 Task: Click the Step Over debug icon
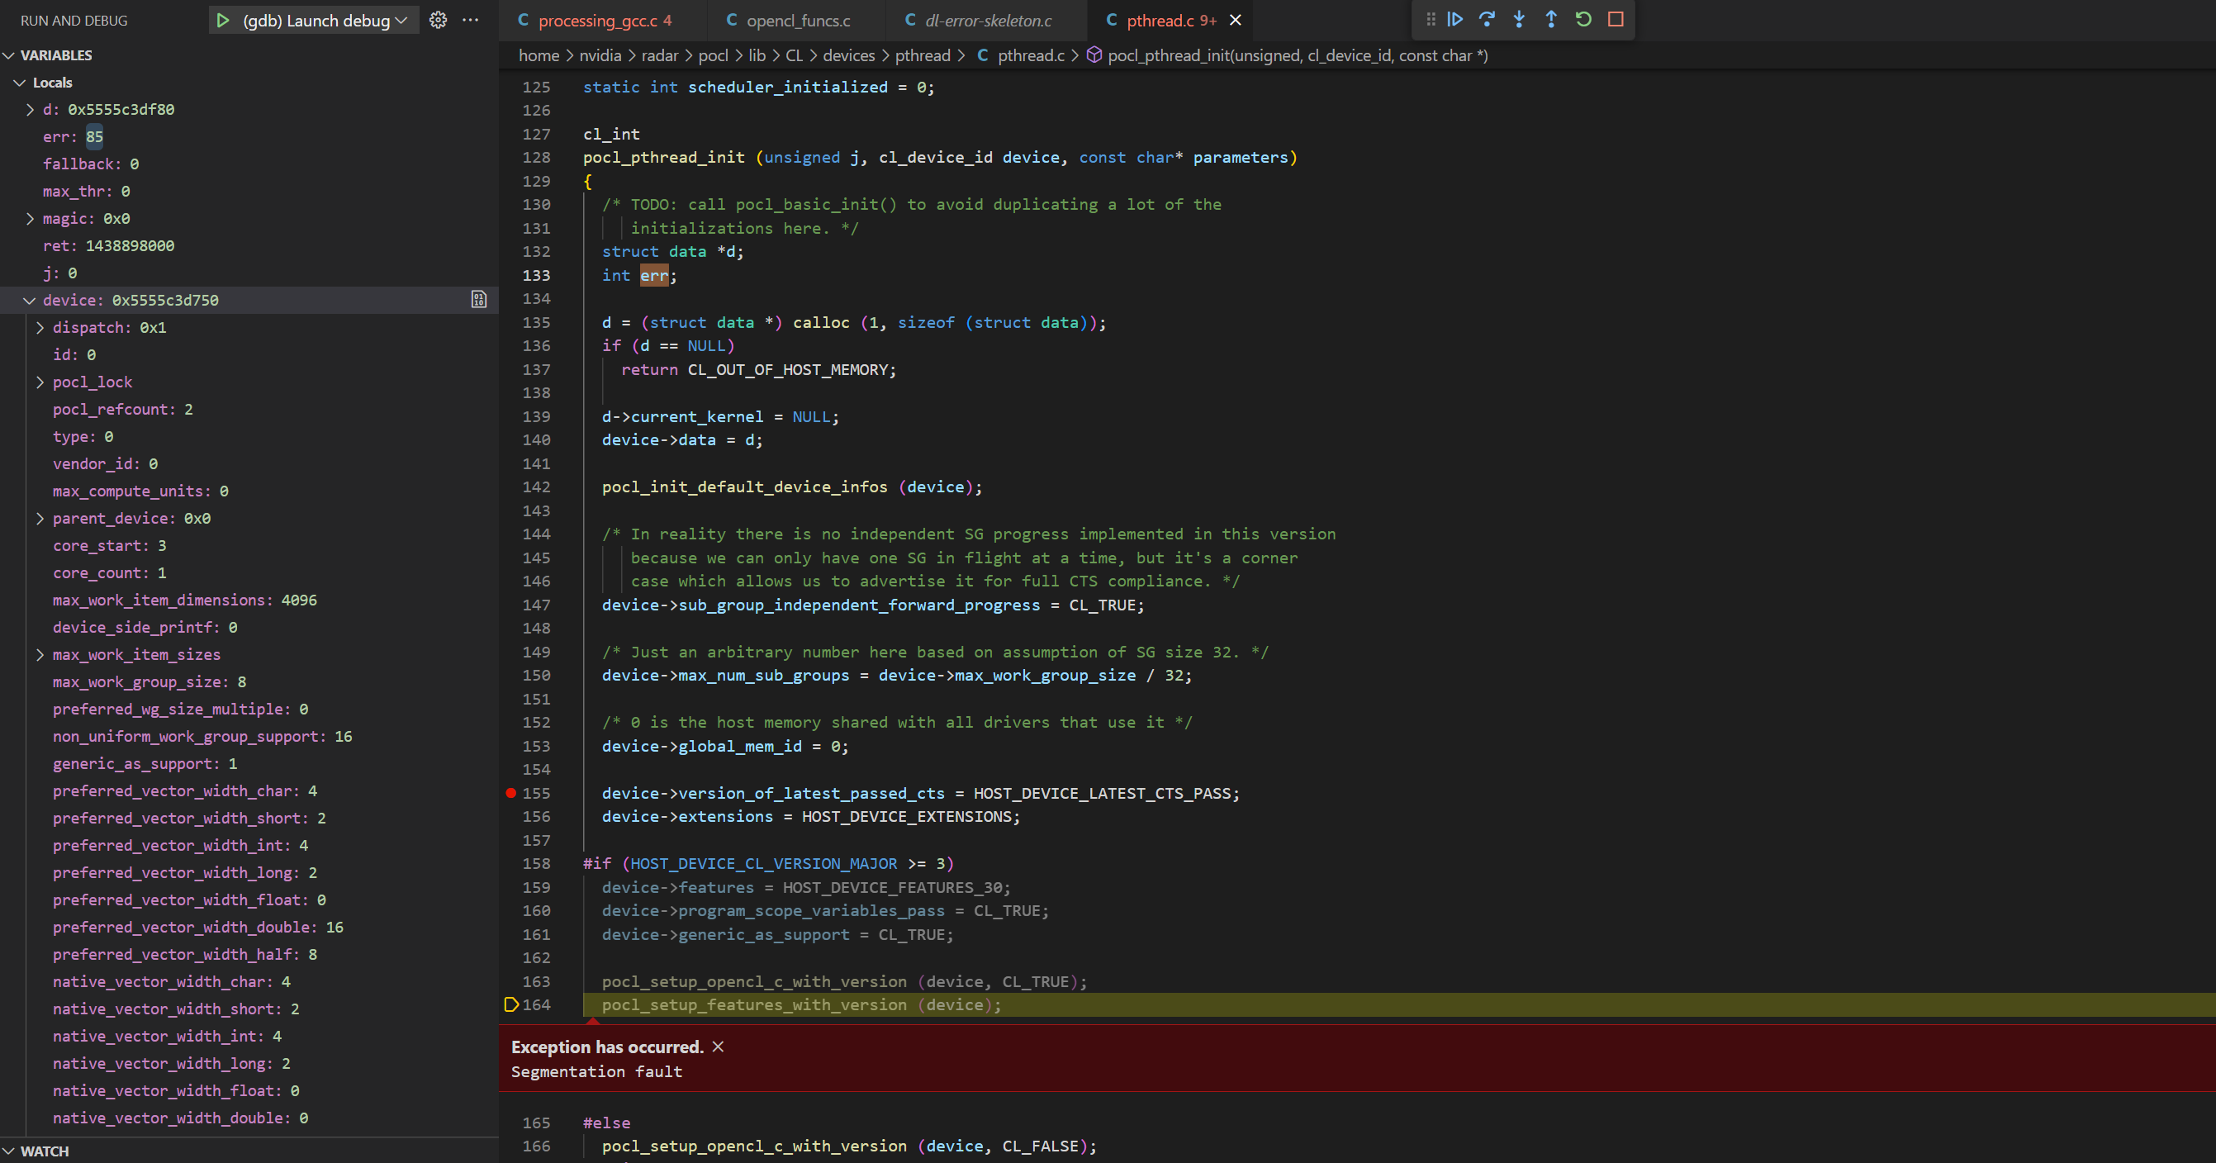[x=1487, y=19]
